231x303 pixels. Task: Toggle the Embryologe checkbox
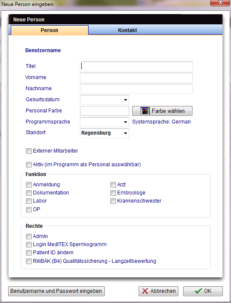113,193
